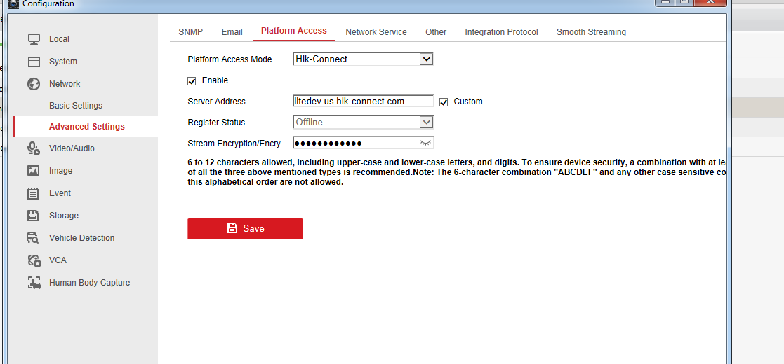Screen dimensions: 784x364
Task: Open Video/Audio settings via microphone icon
Action: tap(34, 148)
